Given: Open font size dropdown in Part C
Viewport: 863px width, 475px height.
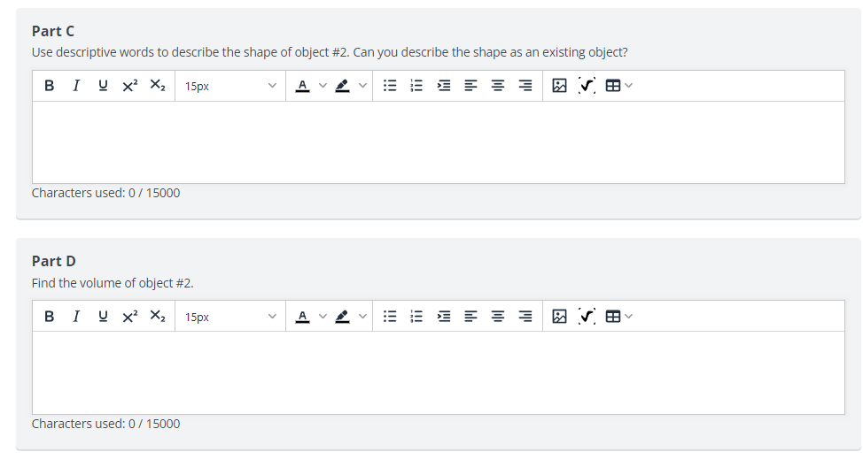Looking at the screenshot, I should click(230, 86).
